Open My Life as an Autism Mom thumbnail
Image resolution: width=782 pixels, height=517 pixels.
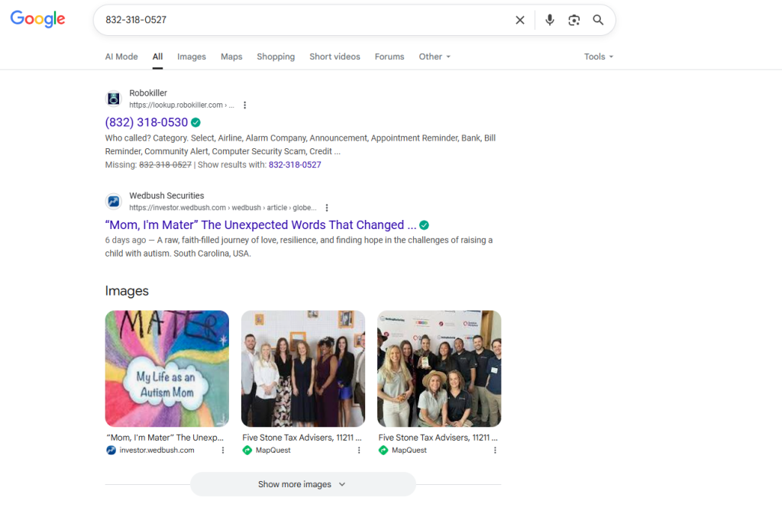pyautogui.click(x=166, y=368)
